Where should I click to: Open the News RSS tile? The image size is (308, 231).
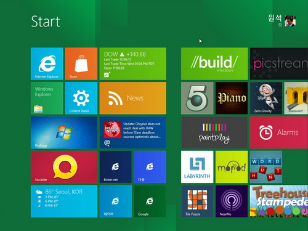point(133,98)
